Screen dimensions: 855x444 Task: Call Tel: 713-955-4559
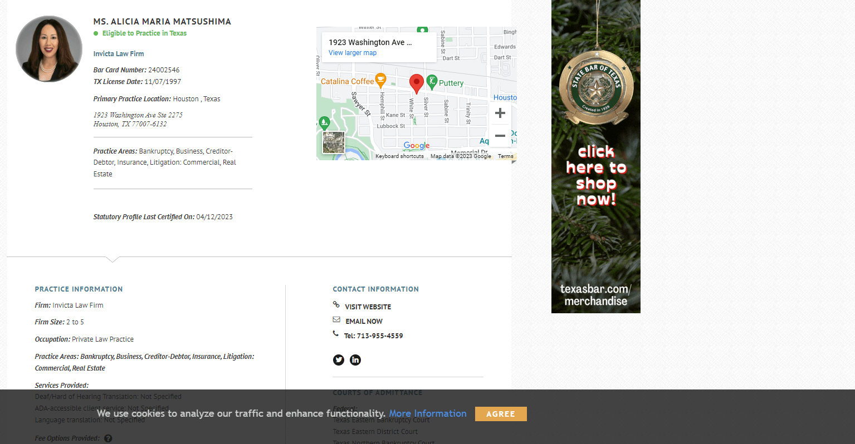373,336
